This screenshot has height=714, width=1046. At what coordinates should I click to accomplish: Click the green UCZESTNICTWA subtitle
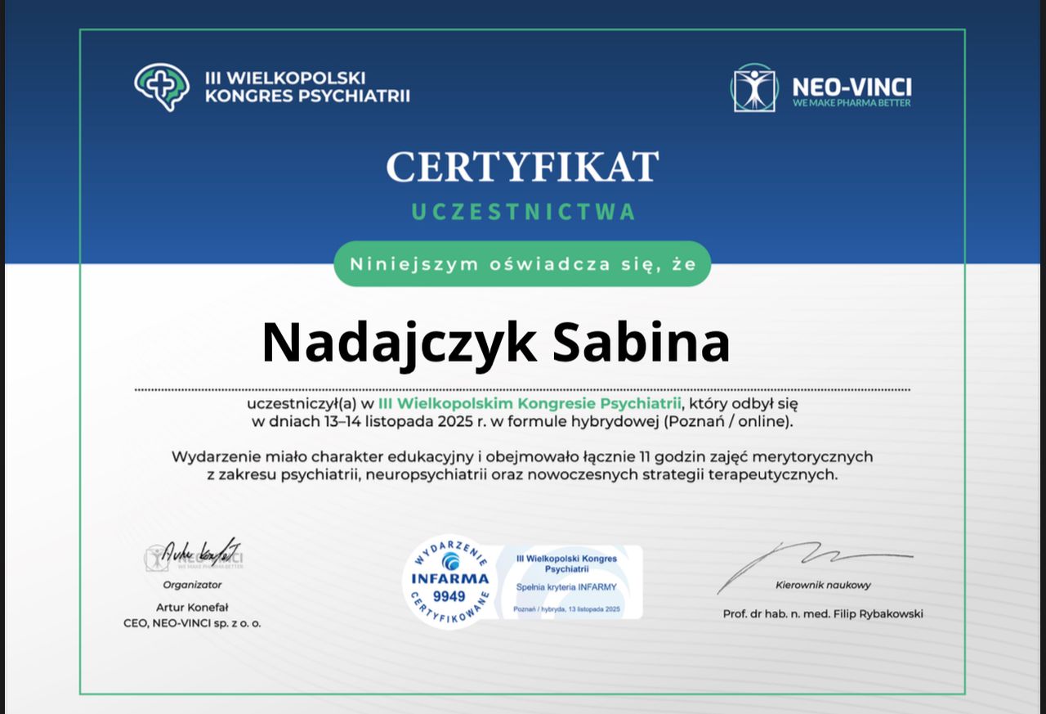click(523, 212)
